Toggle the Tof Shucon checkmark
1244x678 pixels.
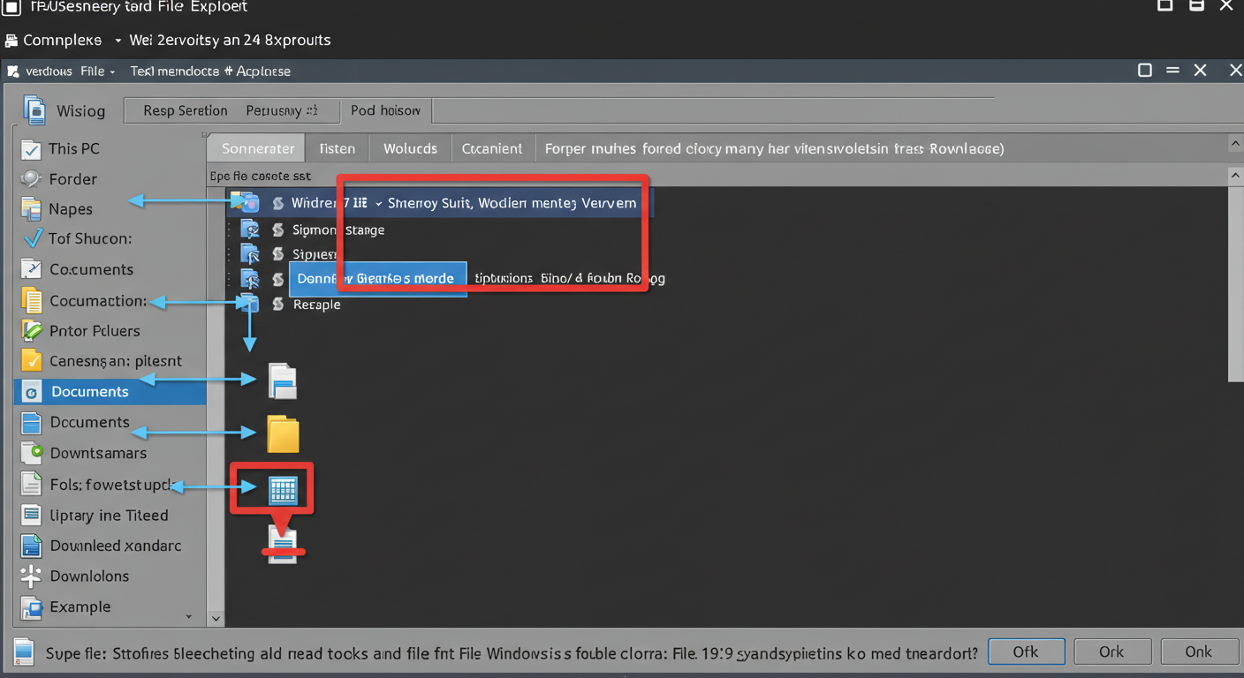34,238
